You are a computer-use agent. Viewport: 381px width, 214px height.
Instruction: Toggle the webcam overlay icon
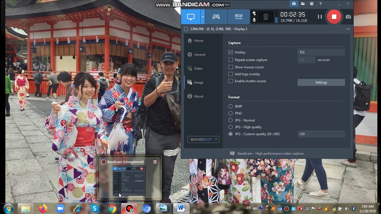[266, 17]
